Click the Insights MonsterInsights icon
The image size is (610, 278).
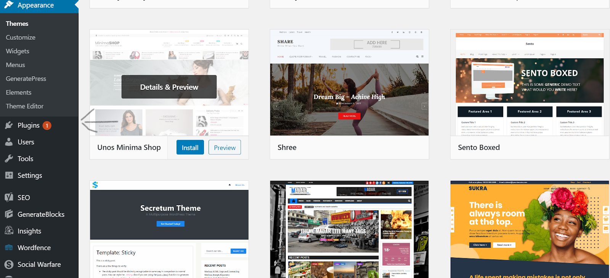click(x=9, y=230)
